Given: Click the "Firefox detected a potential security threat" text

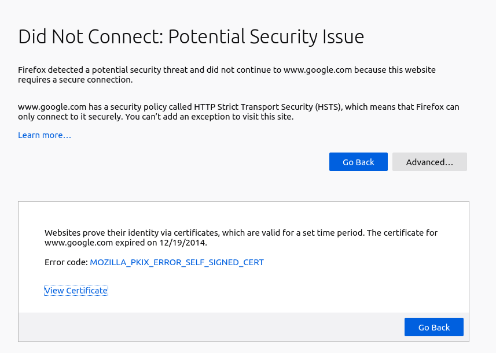Looking at the screenshot, I should [x=103, y=70].
